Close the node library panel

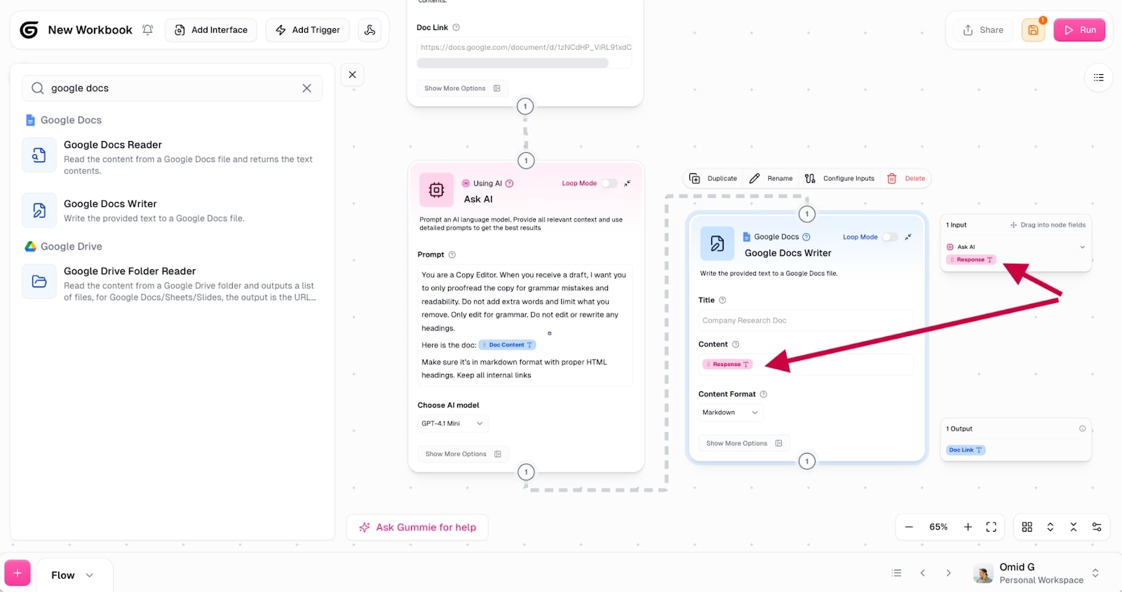352,74
